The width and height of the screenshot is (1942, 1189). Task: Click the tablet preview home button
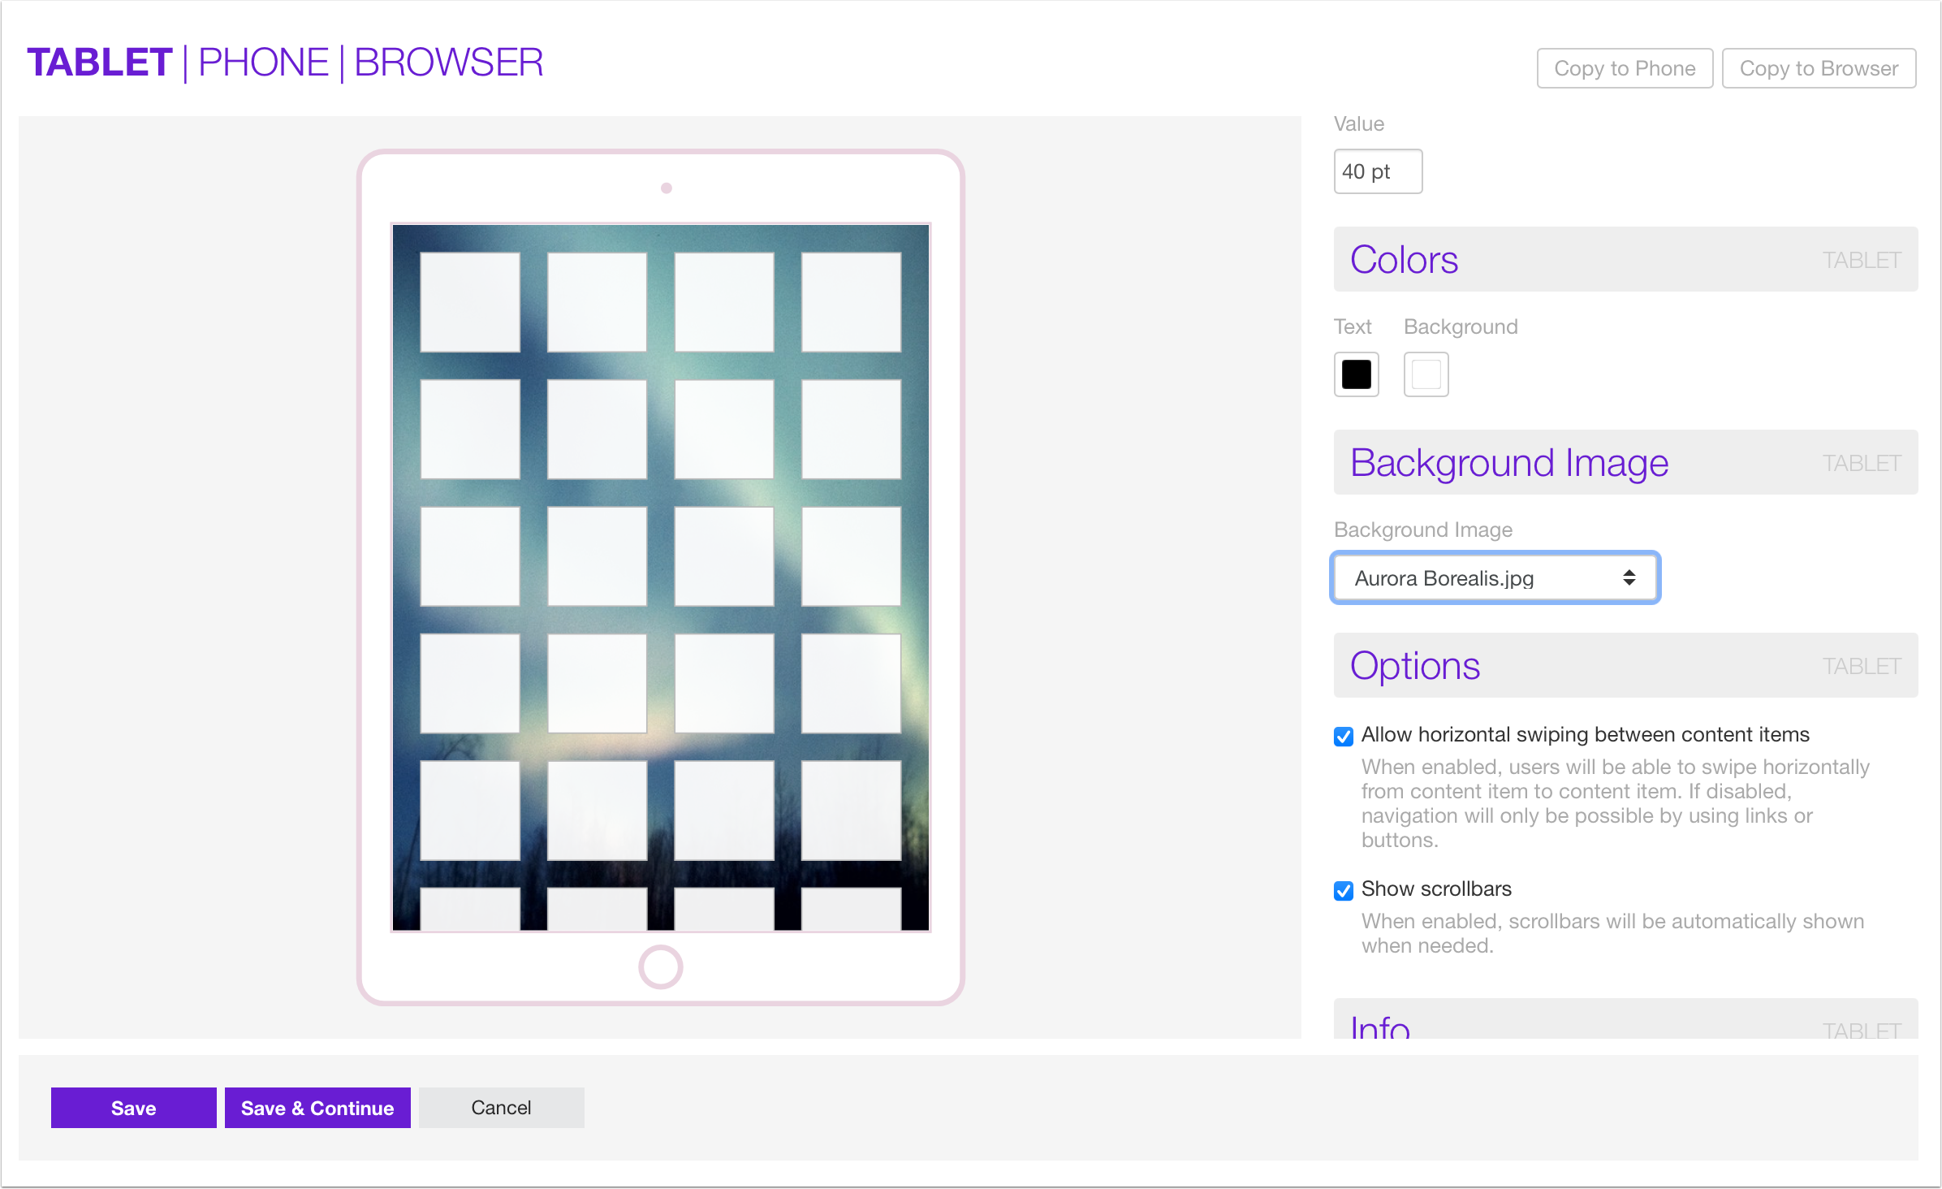[x=661, y=967]
